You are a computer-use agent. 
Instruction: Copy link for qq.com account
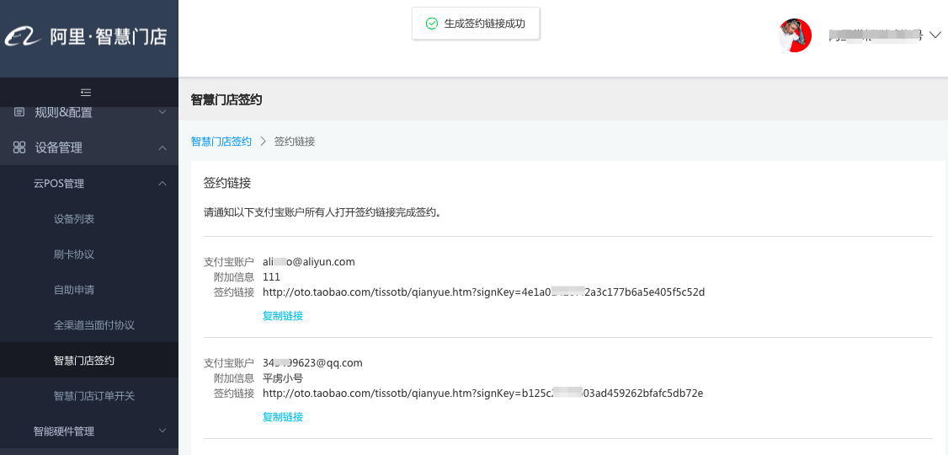click(283, 416)
